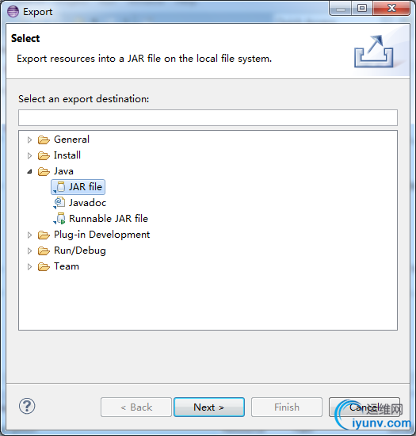Focus the export destination filter field

208,117
